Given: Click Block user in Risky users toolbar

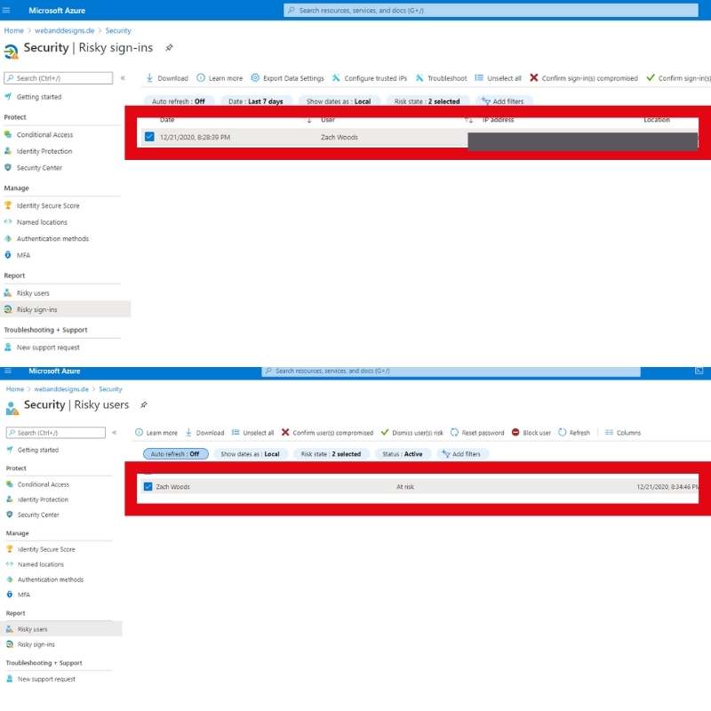Looking at the screenshot, I should pos(531,433).
